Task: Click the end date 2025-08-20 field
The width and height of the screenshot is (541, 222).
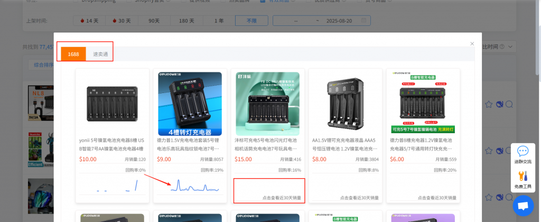Action: click(339, 21)
